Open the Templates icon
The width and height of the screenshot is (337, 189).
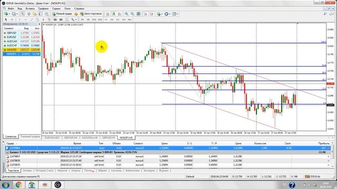174,14
